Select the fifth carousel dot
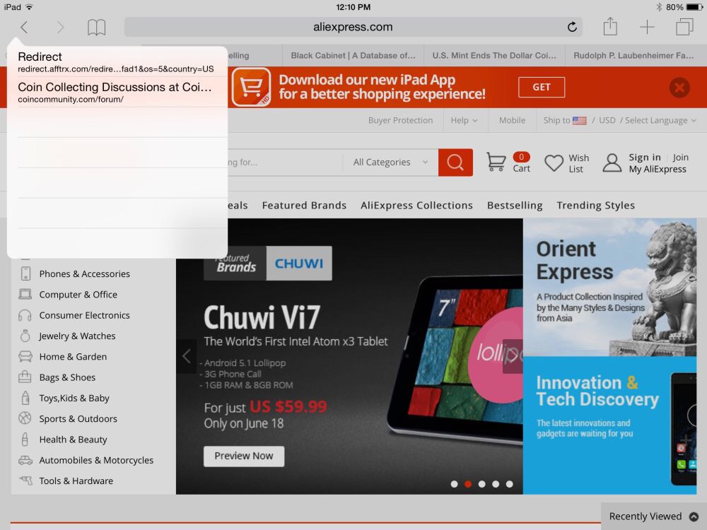The image size is (707, 530). 510,484
